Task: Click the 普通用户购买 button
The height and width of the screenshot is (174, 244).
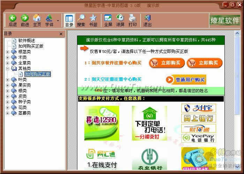Action: click(x=186, y=80)
